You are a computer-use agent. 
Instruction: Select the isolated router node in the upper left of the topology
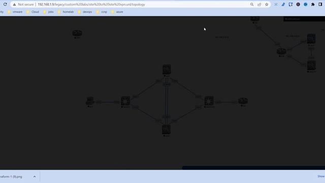(77, 33)
